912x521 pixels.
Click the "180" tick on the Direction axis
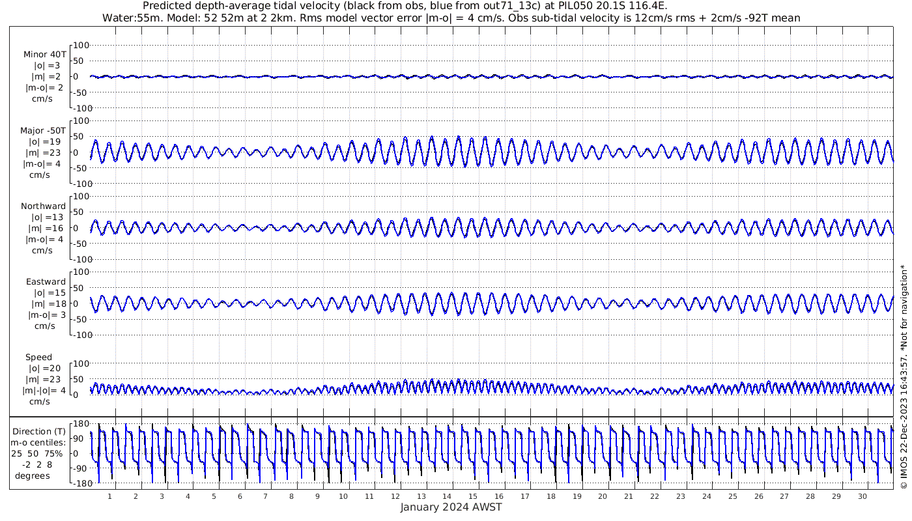[79, 424]
